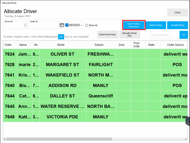The width and height of the screenshot is (190, 143).
Task: Sort by the Suburb column header
Action: [x=99, y=45]
